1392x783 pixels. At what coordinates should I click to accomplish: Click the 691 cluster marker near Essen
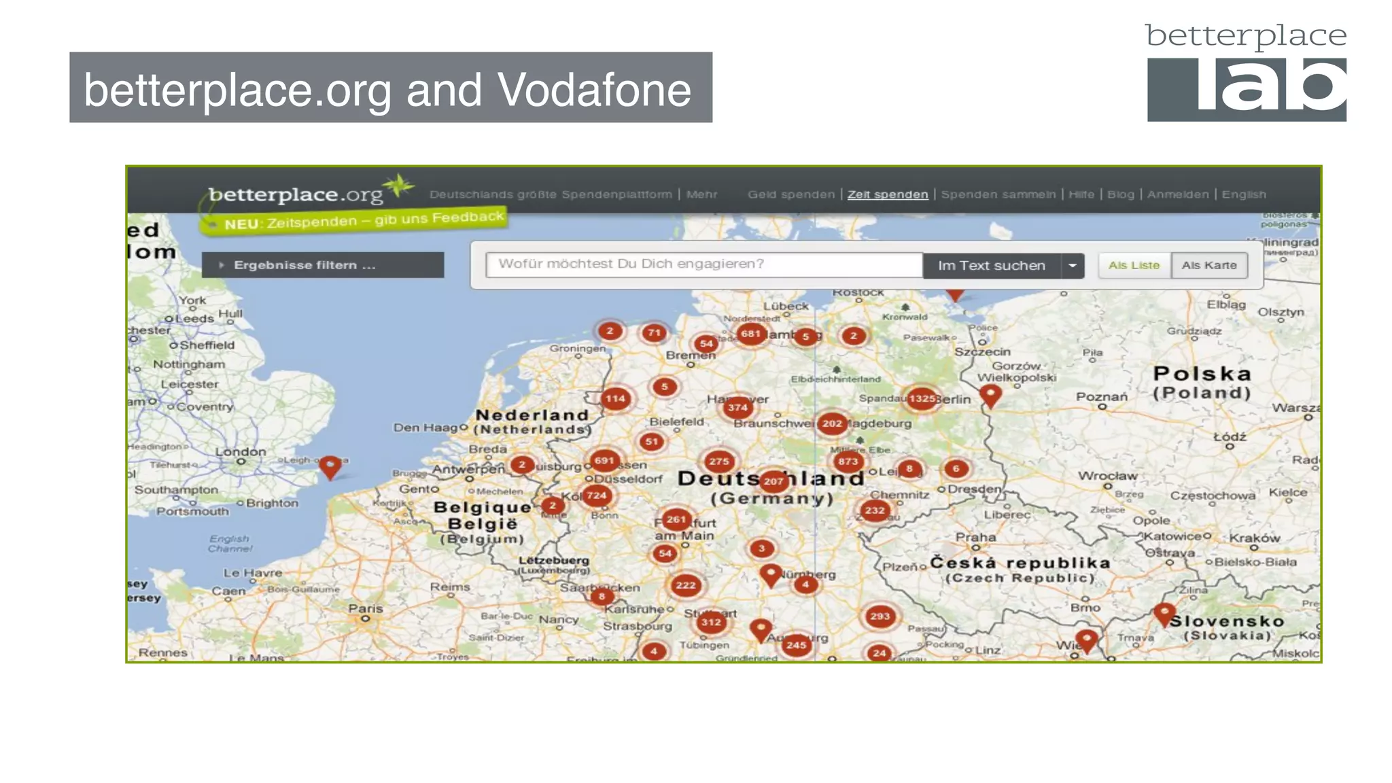click(x=604, y=461)
